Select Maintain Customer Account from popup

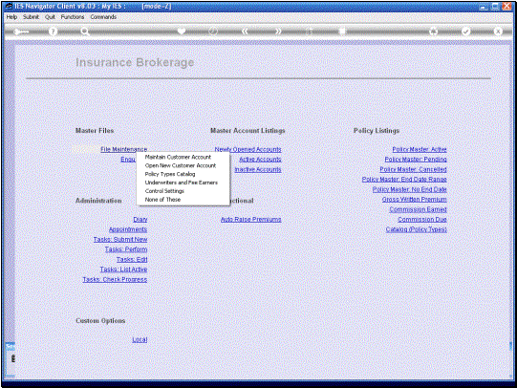coord(178,157)
